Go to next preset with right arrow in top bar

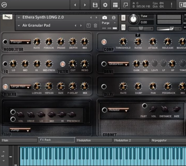[85, 5]
